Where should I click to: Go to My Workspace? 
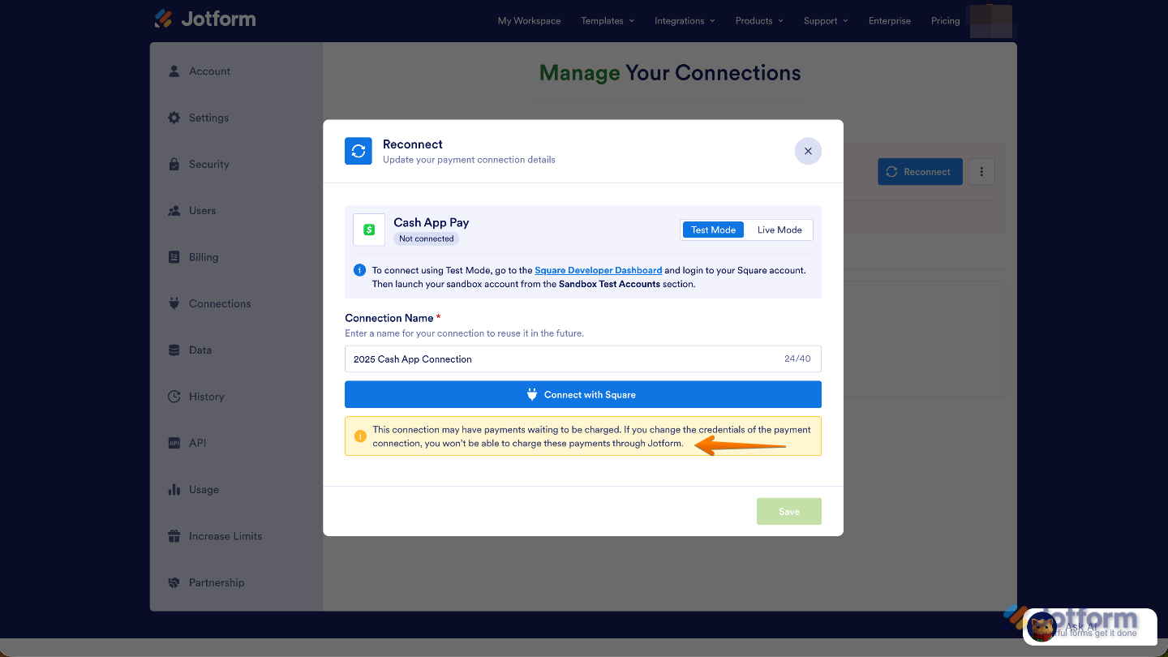(x=529, y=20)
